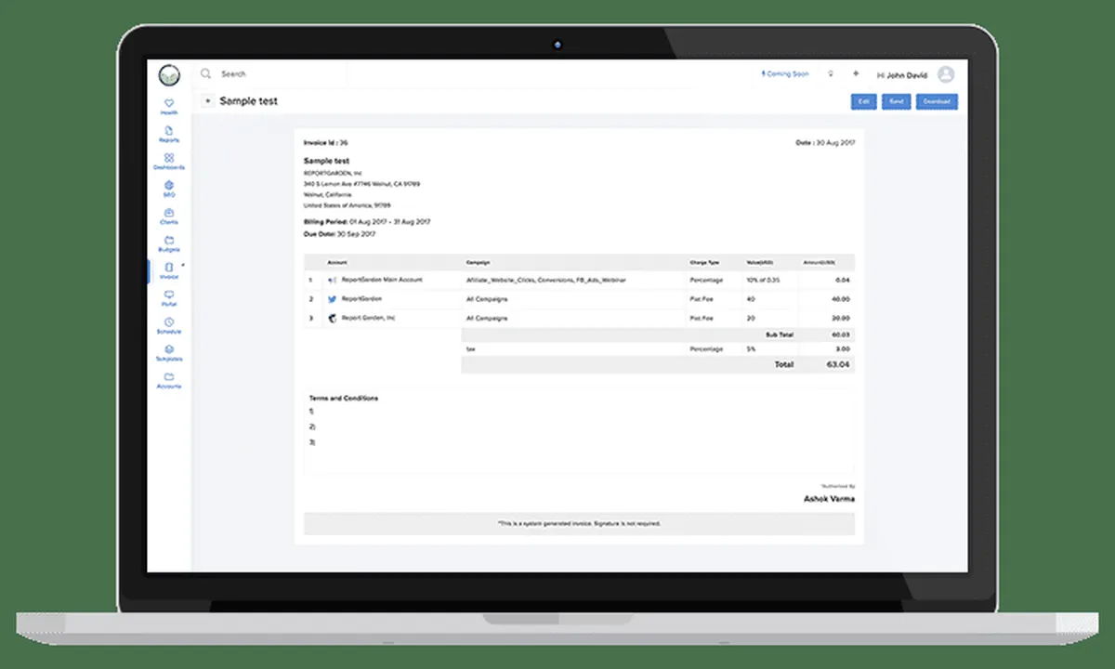
Task: Click the Twitter icon in ReportGarden row
Action: click(x=332, y=299)
